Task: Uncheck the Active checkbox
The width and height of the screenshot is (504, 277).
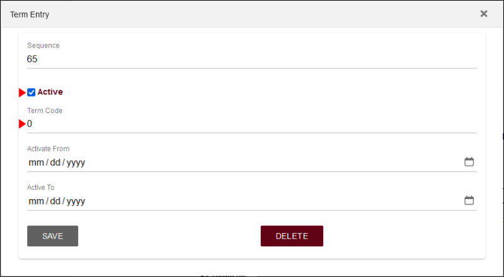Action: coord(31,92)
